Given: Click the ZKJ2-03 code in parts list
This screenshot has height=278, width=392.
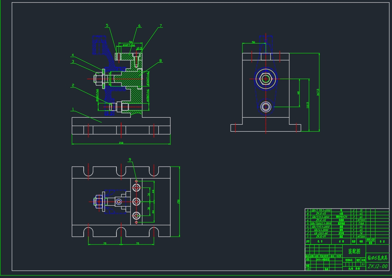Looking at the screenshot, I should pos(321,214).
